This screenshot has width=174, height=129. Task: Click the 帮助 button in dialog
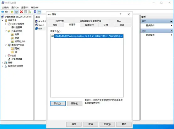tap(124, 124)
